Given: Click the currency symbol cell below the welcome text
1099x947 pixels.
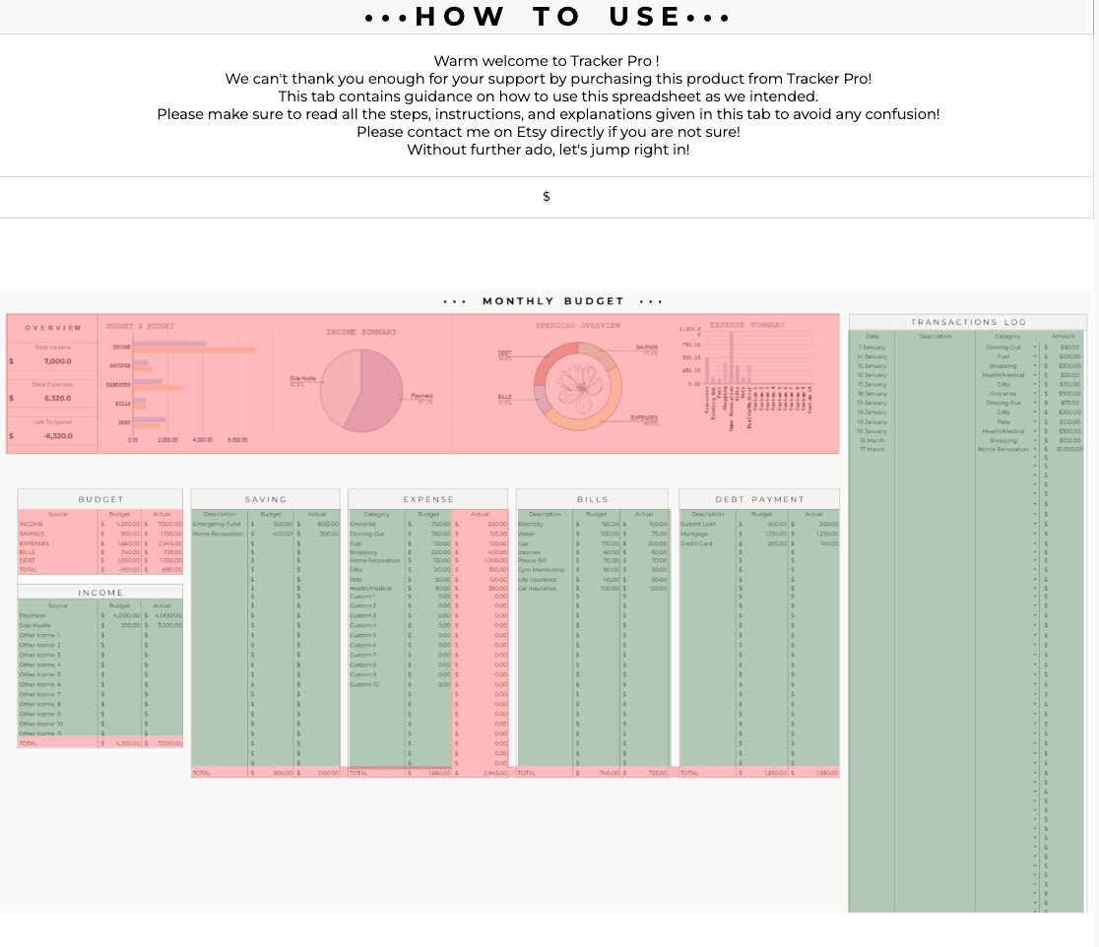Looking at the screenshot, I should 547,197.
